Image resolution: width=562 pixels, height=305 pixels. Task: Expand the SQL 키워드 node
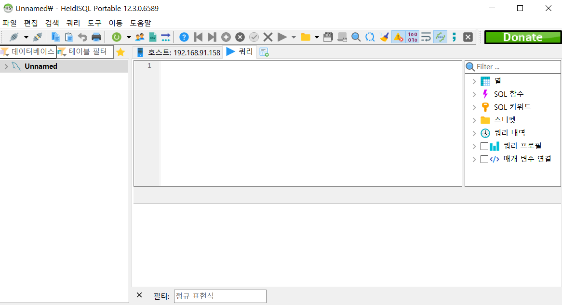click(x=474, y=107)
